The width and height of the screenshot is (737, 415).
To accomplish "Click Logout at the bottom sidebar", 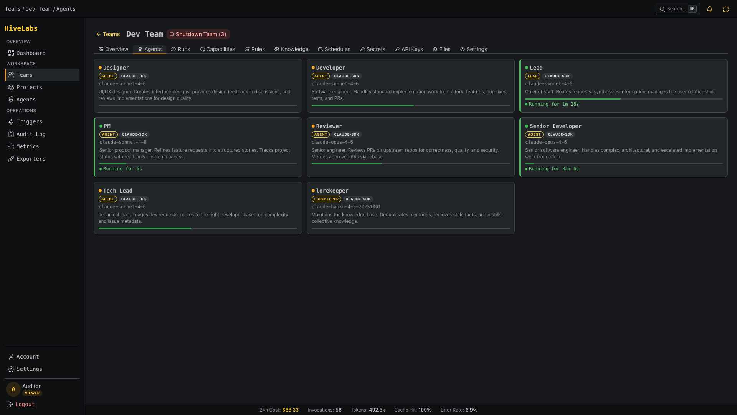I will pos(25,404).
